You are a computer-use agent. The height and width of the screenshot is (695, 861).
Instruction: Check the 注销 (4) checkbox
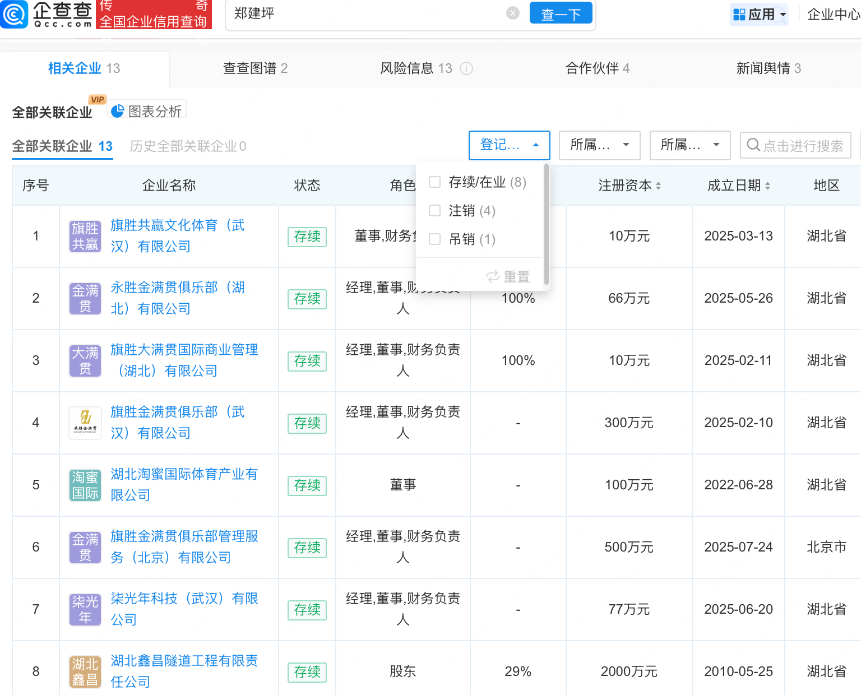[x=434, y=211]
